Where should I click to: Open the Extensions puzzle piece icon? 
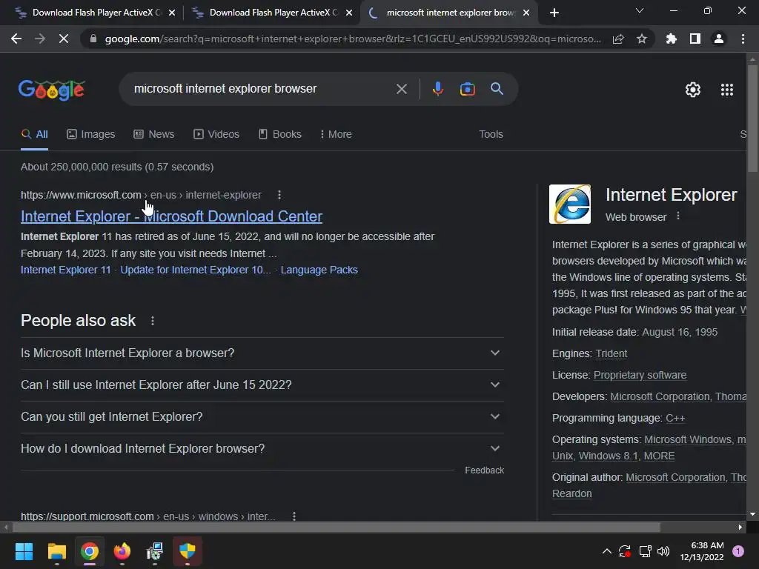pyautogui.click(x=671, y=39)
